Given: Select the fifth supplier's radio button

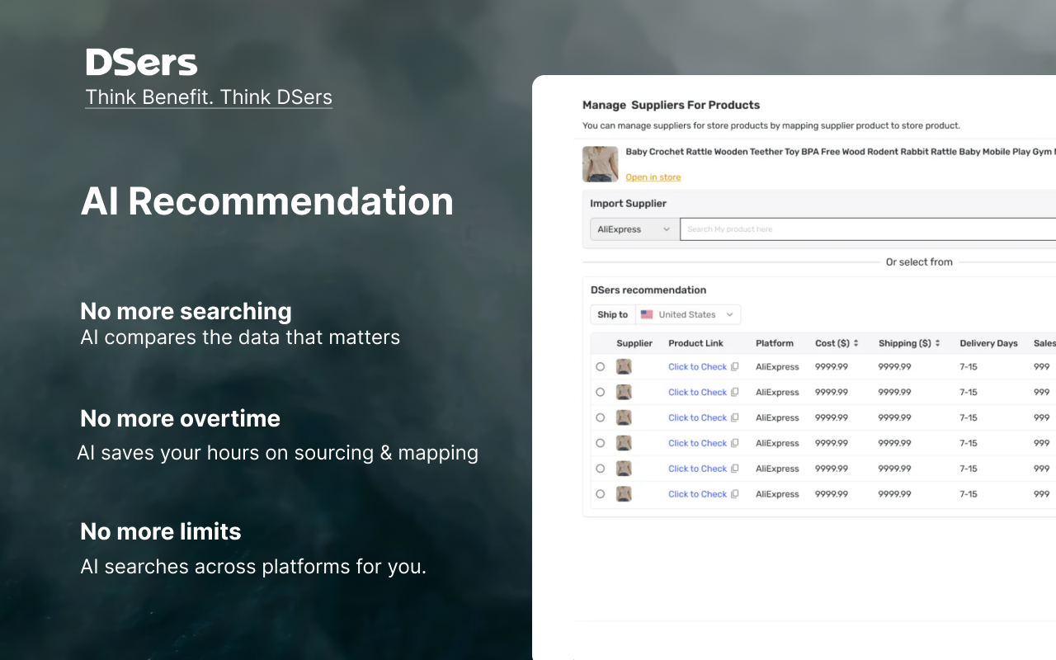Looking at the screenshot, I should point(600,469).
